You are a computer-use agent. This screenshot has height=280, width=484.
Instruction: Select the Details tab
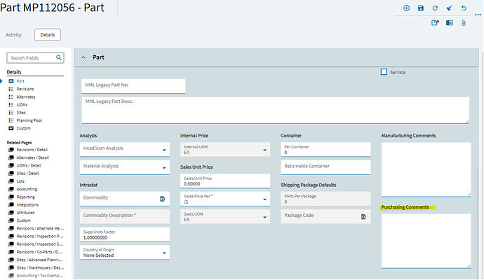pyautogui.click(x=48, y=35)
